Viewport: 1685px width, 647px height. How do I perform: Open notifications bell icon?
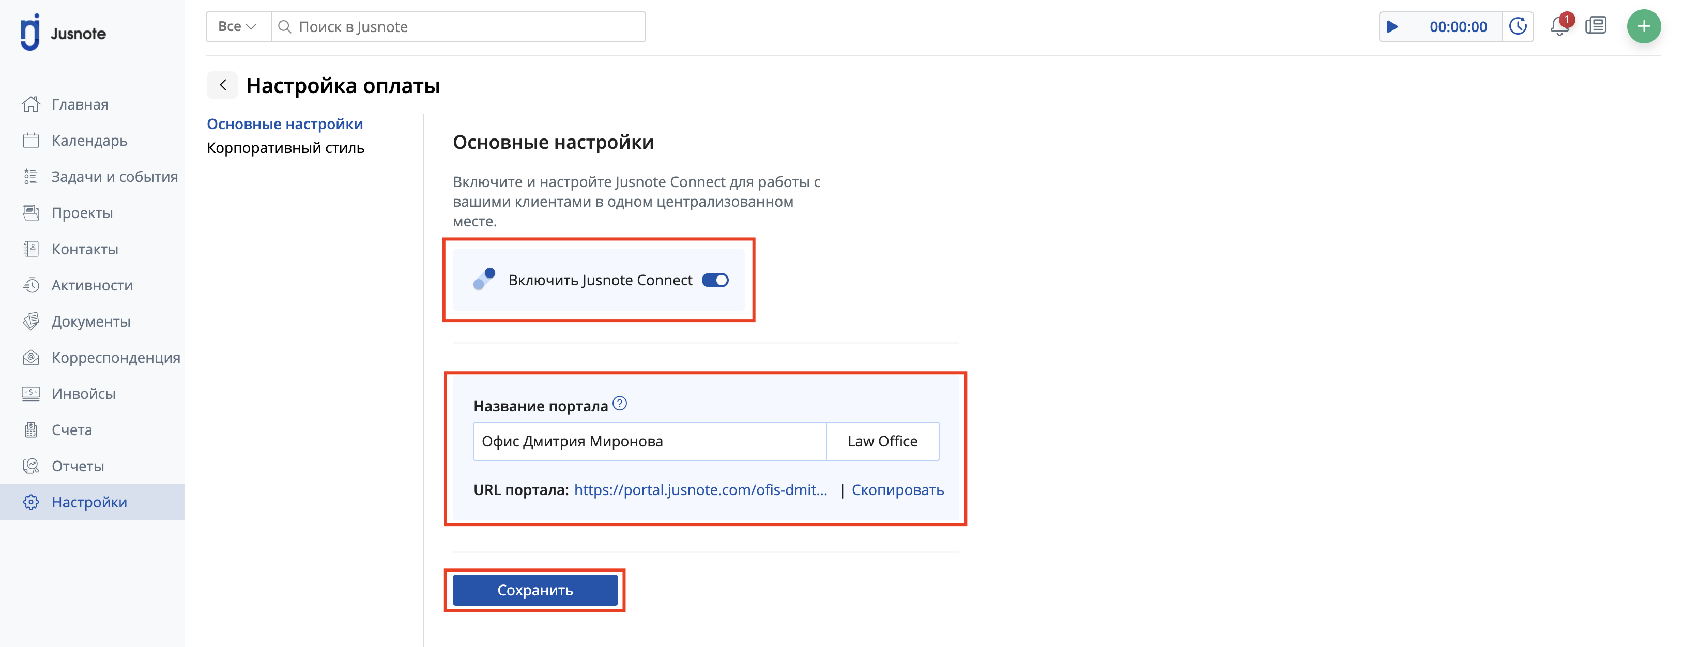(x=1559, y=27)
